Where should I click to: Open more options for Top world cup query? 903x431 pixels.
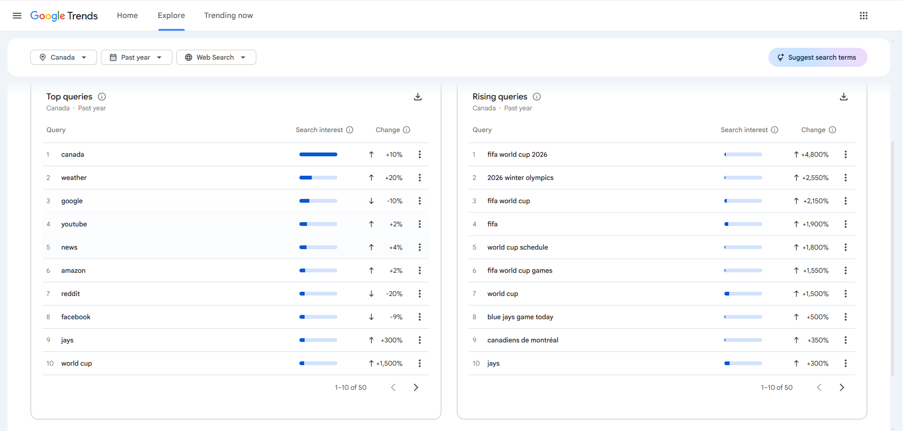click(420, 363)
